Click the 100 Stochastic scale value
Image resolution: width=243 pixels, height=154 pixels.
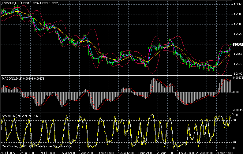[x=235, y=115]
